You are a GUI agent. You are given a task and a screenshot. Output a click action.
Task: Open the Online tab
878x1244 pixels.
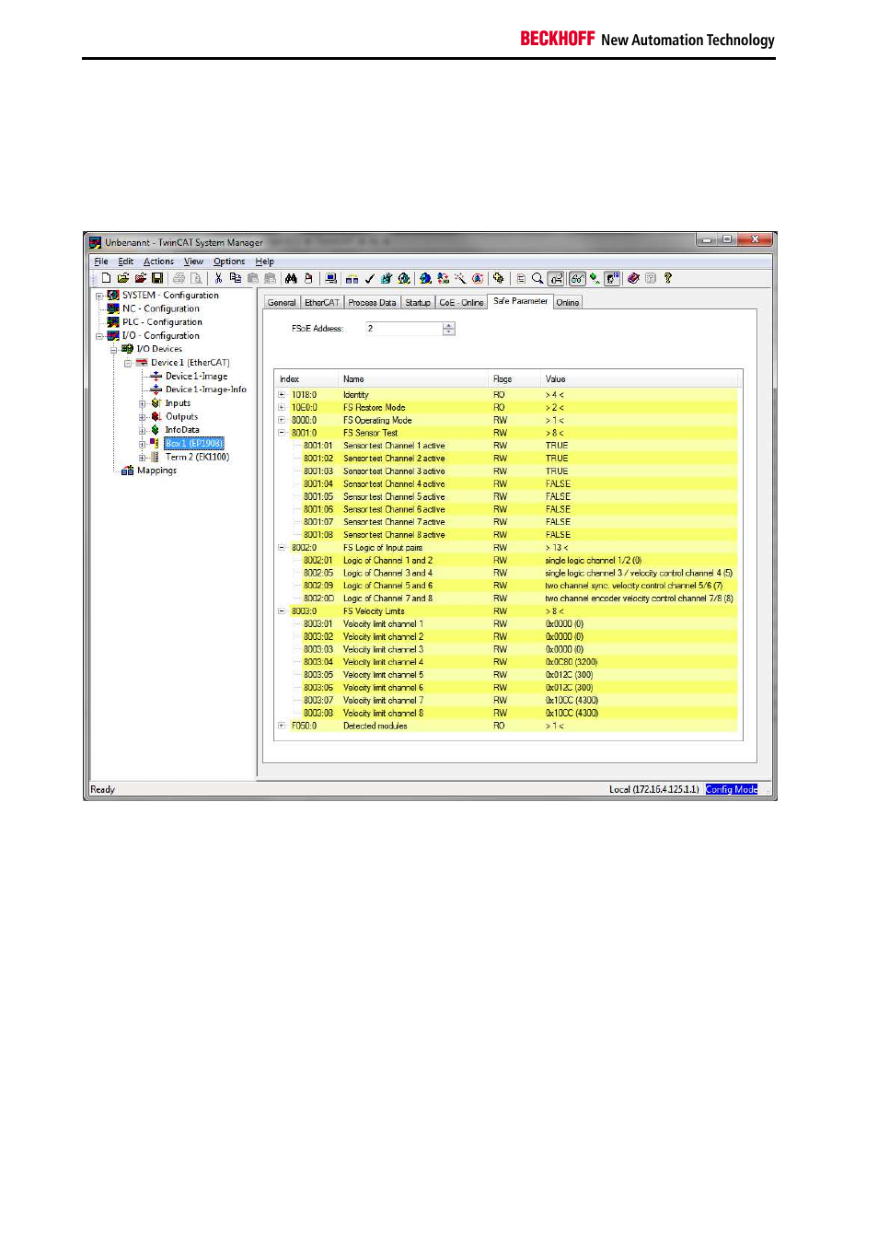pos(568,303)
